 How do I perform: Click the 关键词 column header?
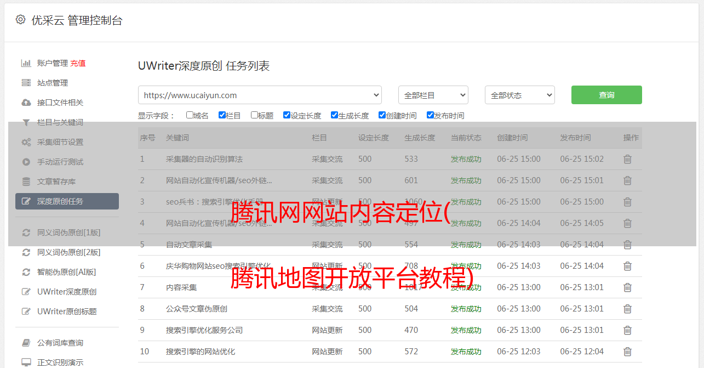point(178,138)
